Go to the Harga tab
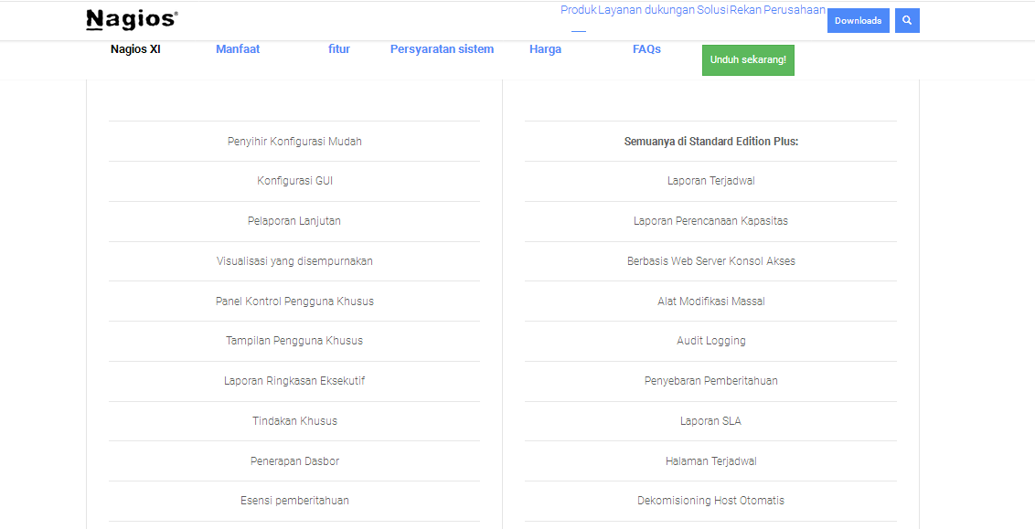Screen dimensions: 1035x529 point(545,49)
